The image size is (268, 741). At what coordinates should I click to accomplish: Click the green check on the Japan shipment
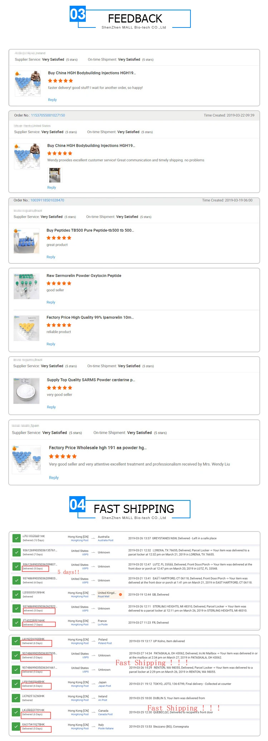[16, 684]
